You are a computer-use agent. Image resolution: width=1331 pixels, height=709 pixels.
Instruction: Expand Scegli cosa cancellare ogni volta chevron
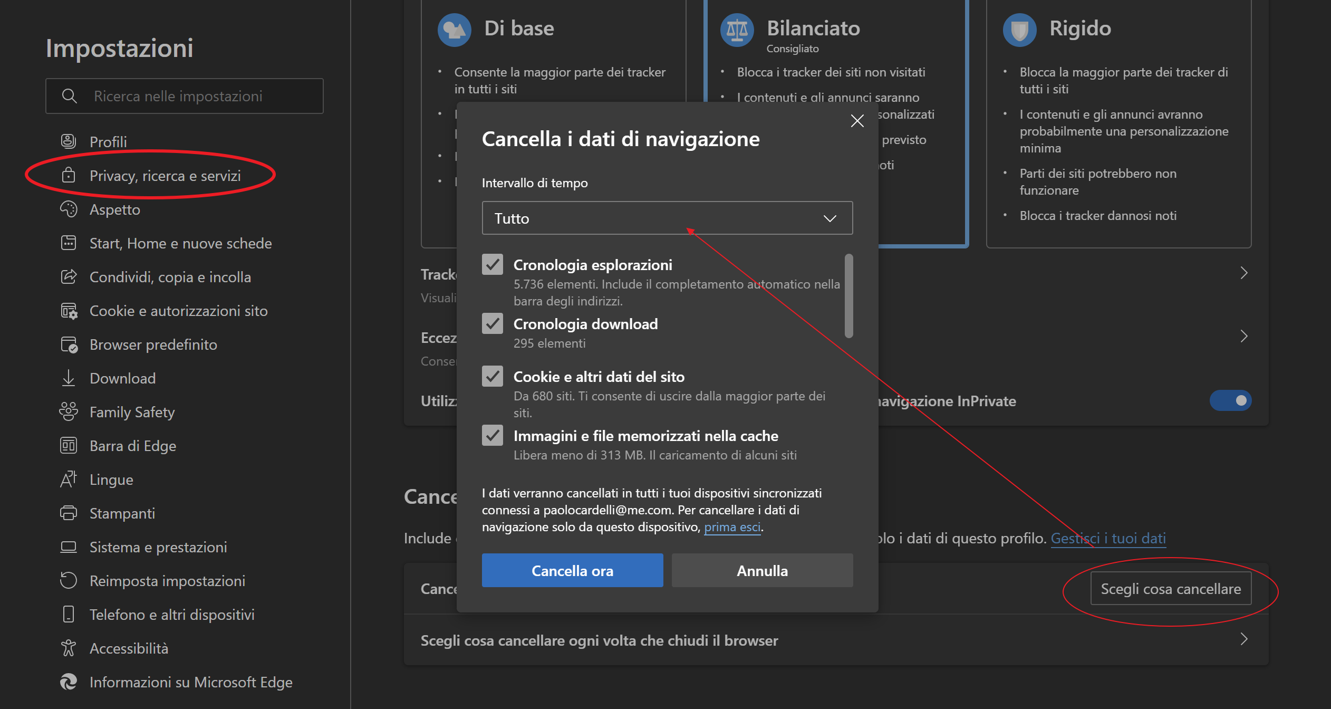coord(1244,639)
